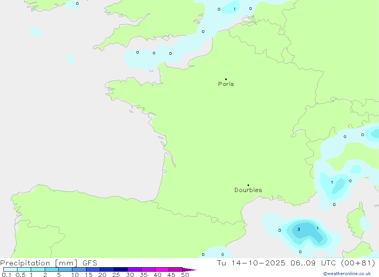The image size is (379, 277).
Task: Click the 45–50 mm legend color swatch
Action: click(x=176, y=269)
